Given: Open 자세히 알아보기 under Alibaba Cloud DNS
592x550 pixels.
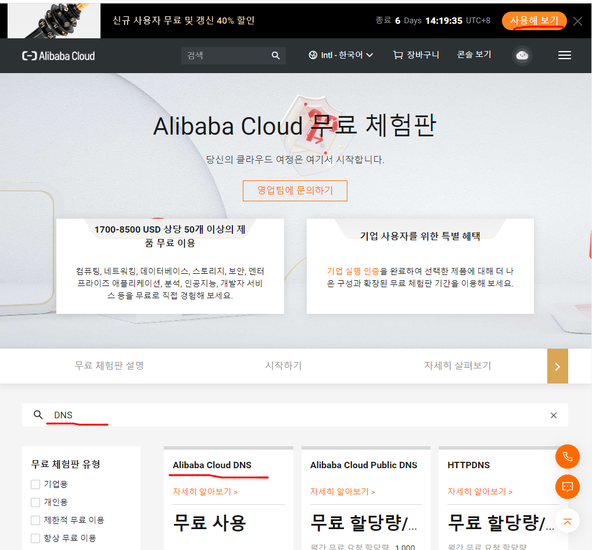Looking at the screenshot, I should pos(205,491).
